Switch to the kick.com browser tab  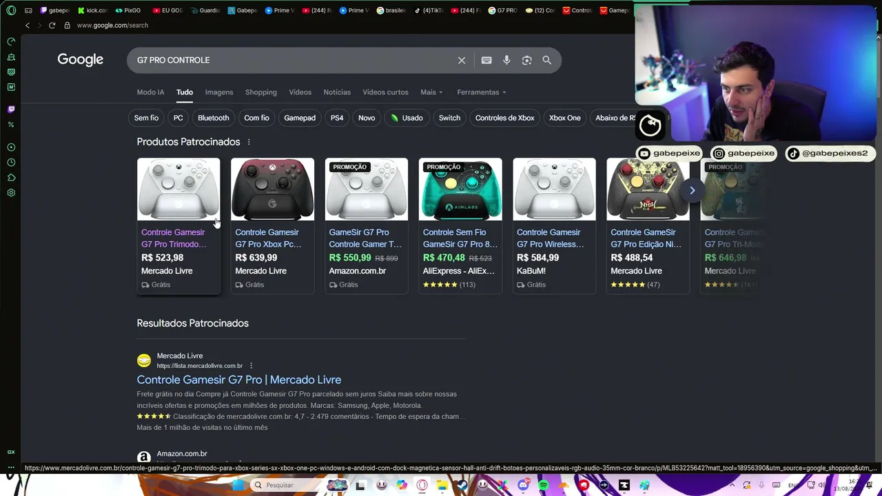click(92, 10)
